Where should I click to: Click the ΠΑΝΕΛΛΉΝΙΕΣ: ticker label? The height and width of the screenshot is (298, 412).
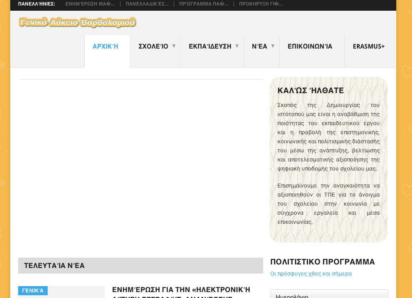click(x=37, y=4)
